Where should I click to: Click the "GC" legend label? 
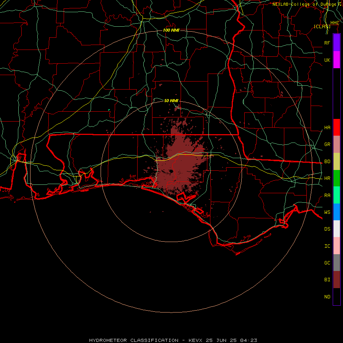click(x=327, y=263)
